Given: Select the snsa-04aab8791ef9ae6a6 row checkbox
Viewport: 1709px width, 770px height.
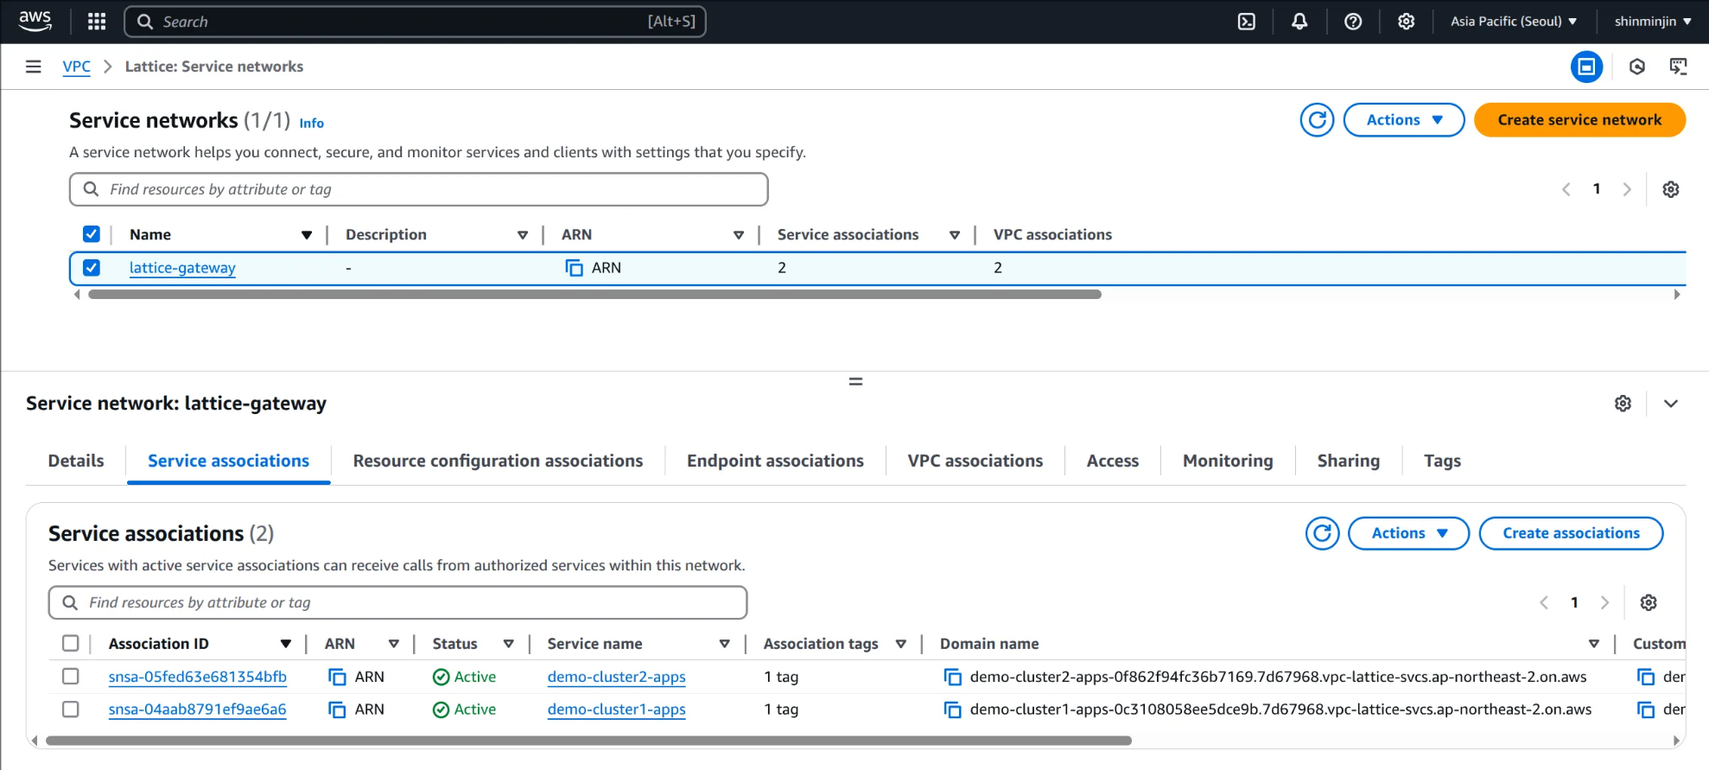Looking at the screenshot, I should [x=71, y=710].
